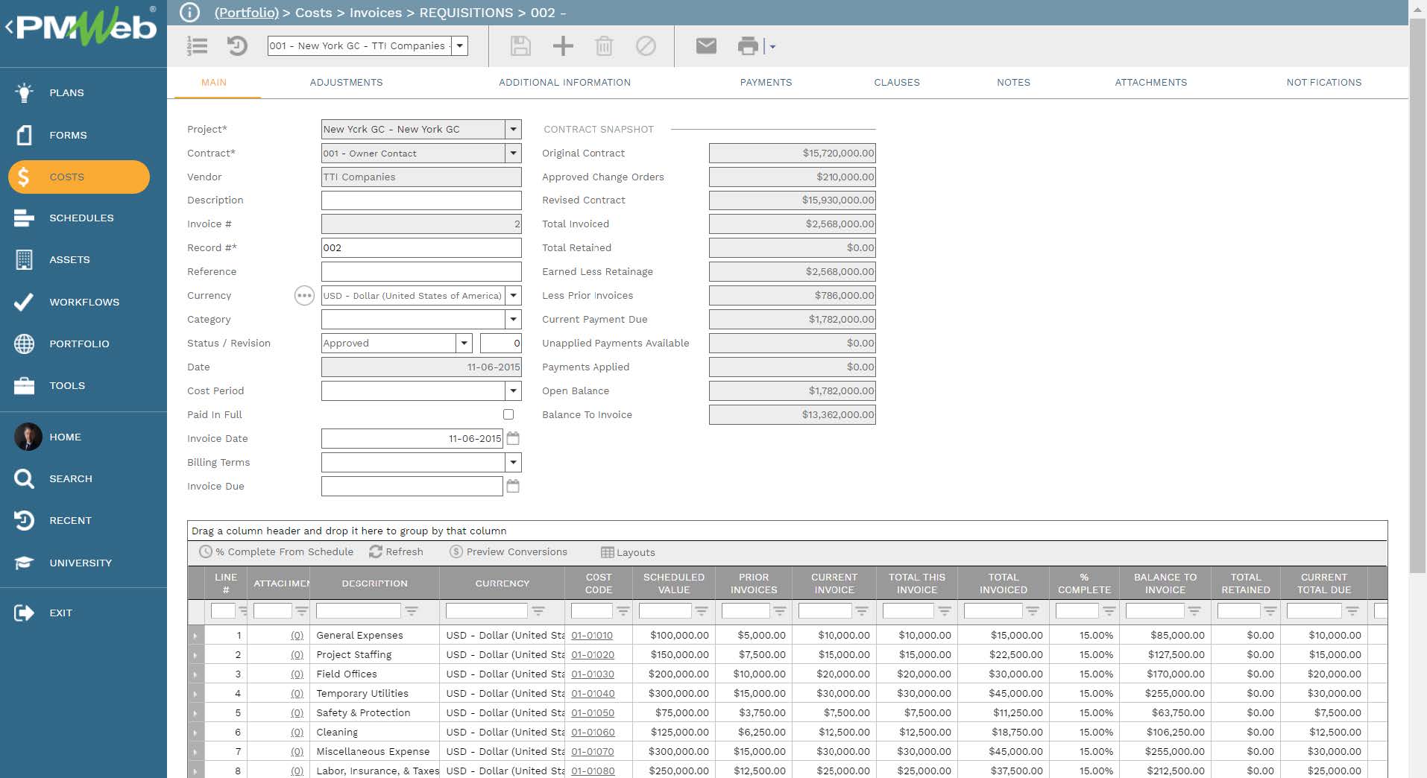Open cost code link 01-01010

click(592, 636)
